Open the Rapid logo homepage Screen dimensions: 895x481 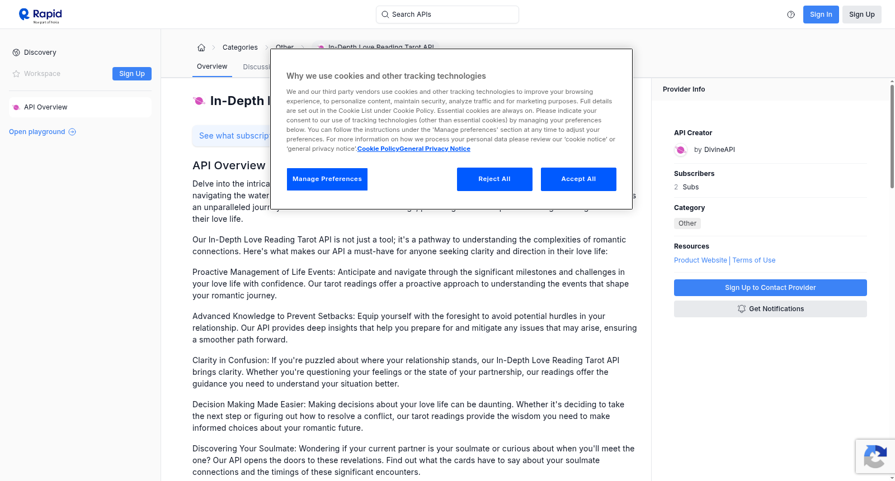[x=40, y=15]
